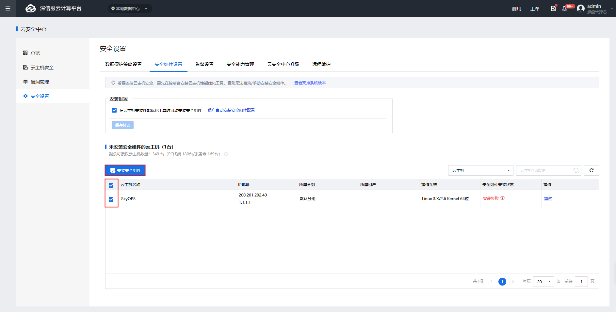Click the Linux 3.X/2.6 Kernel 64位 cell
616x312 pixels.
click(445, 198)
